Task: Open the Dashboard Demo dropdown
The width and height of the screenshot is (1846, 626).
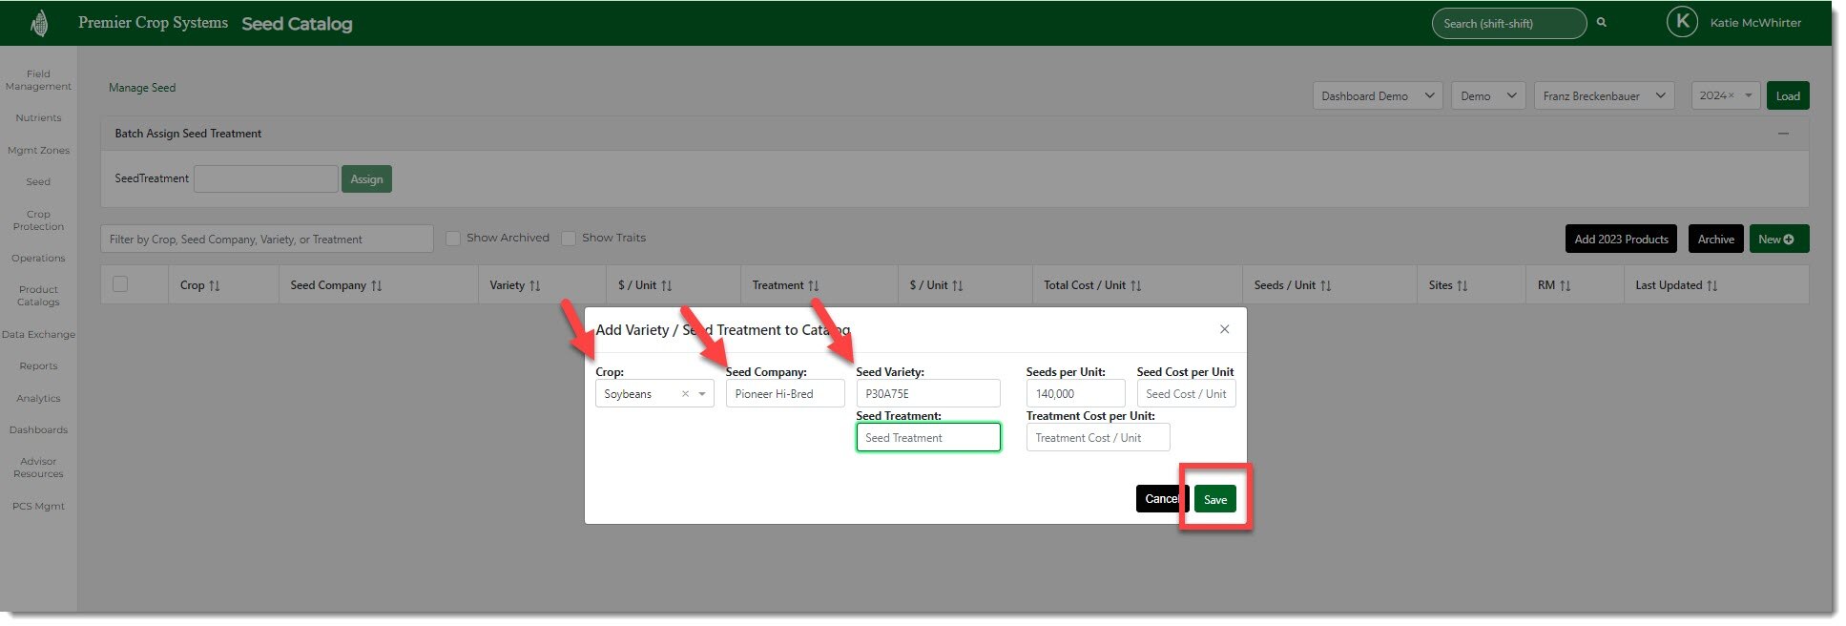Action: pyautogui.click(x=1377, y=96)
